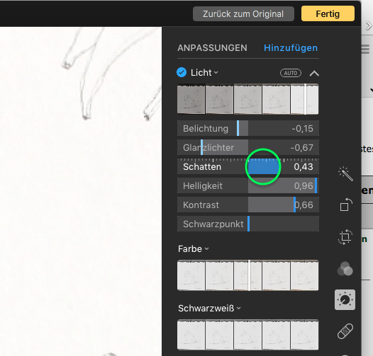Image resolution: width=373 pixels, height=356 pixels.
Task: Open the Farbe dropdown arrow
Action: coord(207,249)
